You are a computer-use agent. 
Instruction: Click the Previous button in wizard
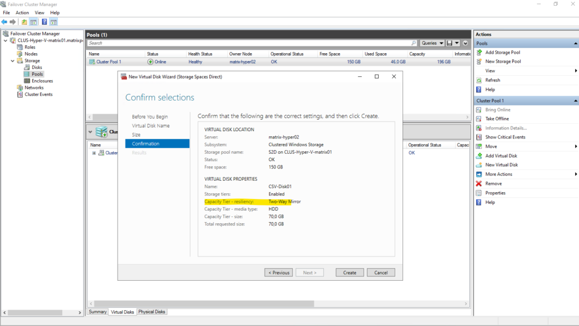[x=279, y=272]
